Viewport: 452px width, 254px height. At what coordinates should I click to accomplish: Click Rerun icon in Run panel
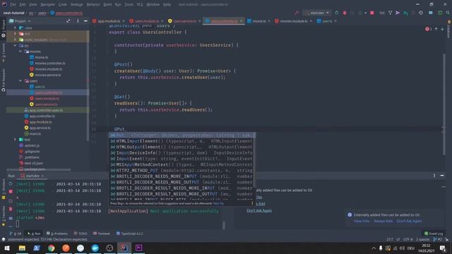pyautogui.click(x=11, y=183)
